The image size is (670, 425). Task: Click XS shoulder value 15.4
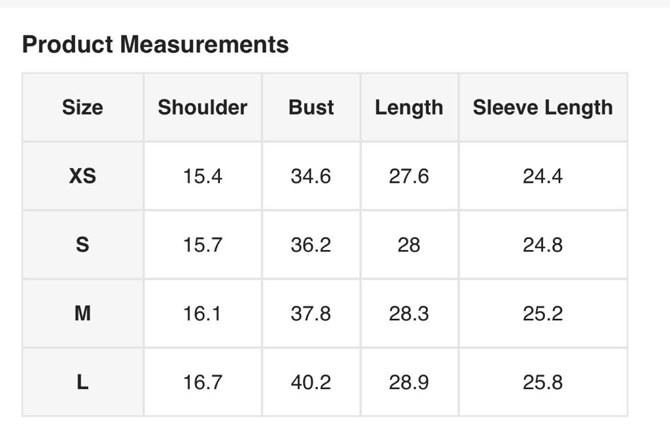[x=203, y=176]
